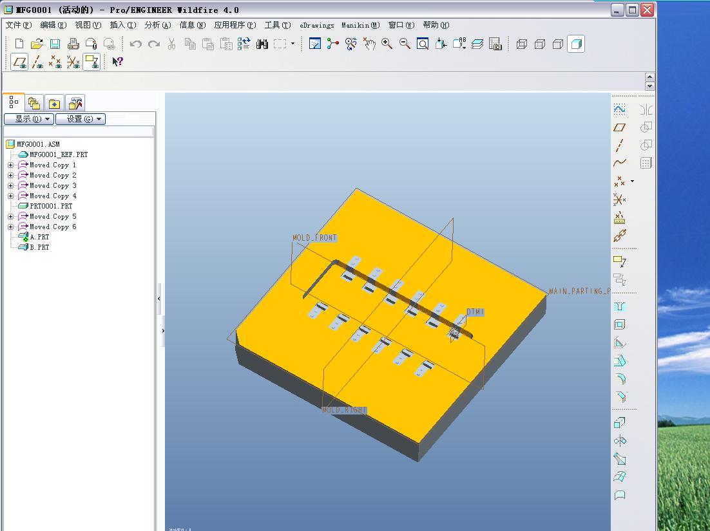Select the Datum Coordinate System tool
The height and width of the screenshot is (531, 710).
[619, 200]
